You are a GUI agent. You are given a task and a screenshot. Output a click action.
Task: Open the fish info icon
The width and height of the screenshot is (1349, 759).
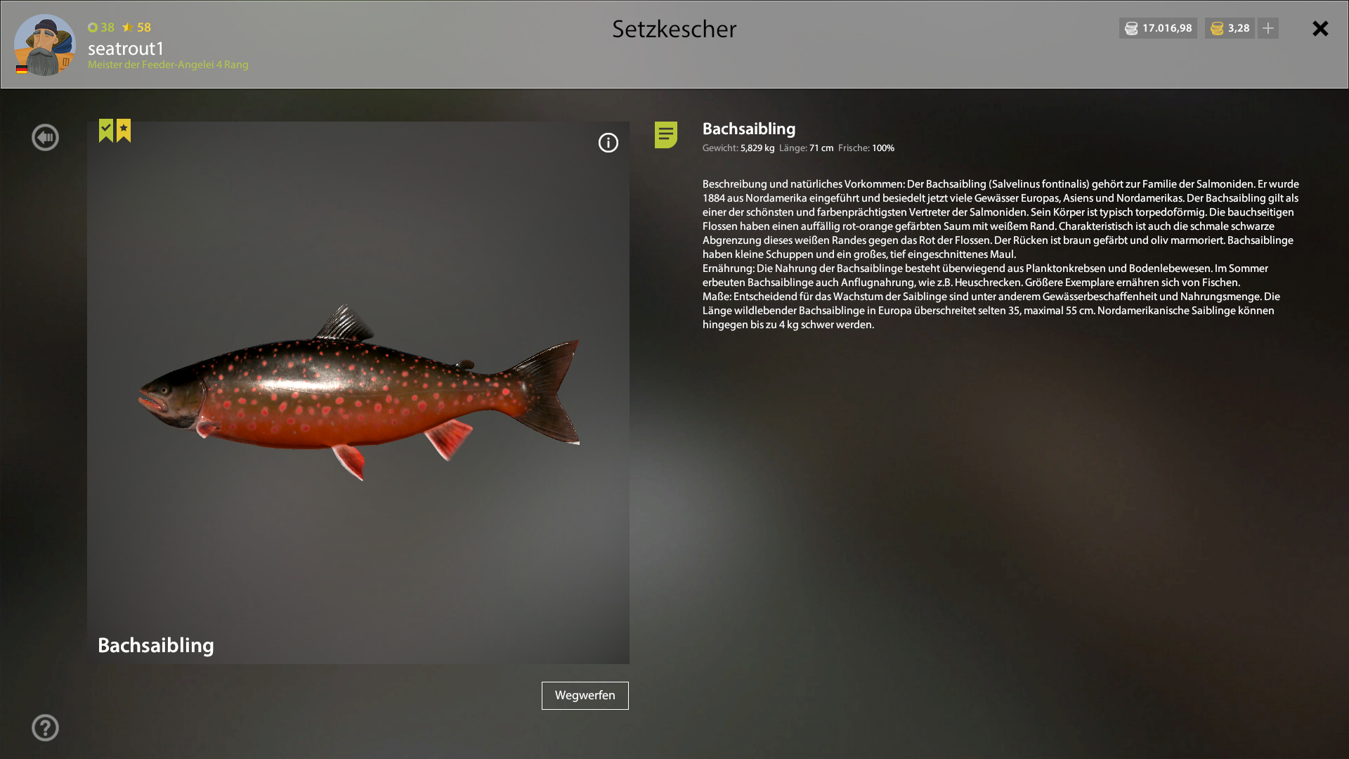click(608, 143)
